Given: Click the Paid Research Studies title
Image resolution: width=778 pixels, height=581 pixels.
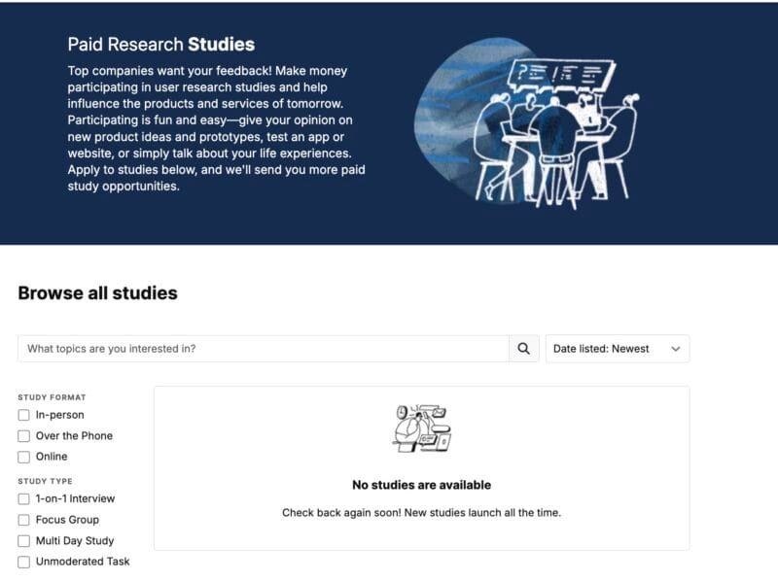Looking at the screenshot, I should 161,45.
